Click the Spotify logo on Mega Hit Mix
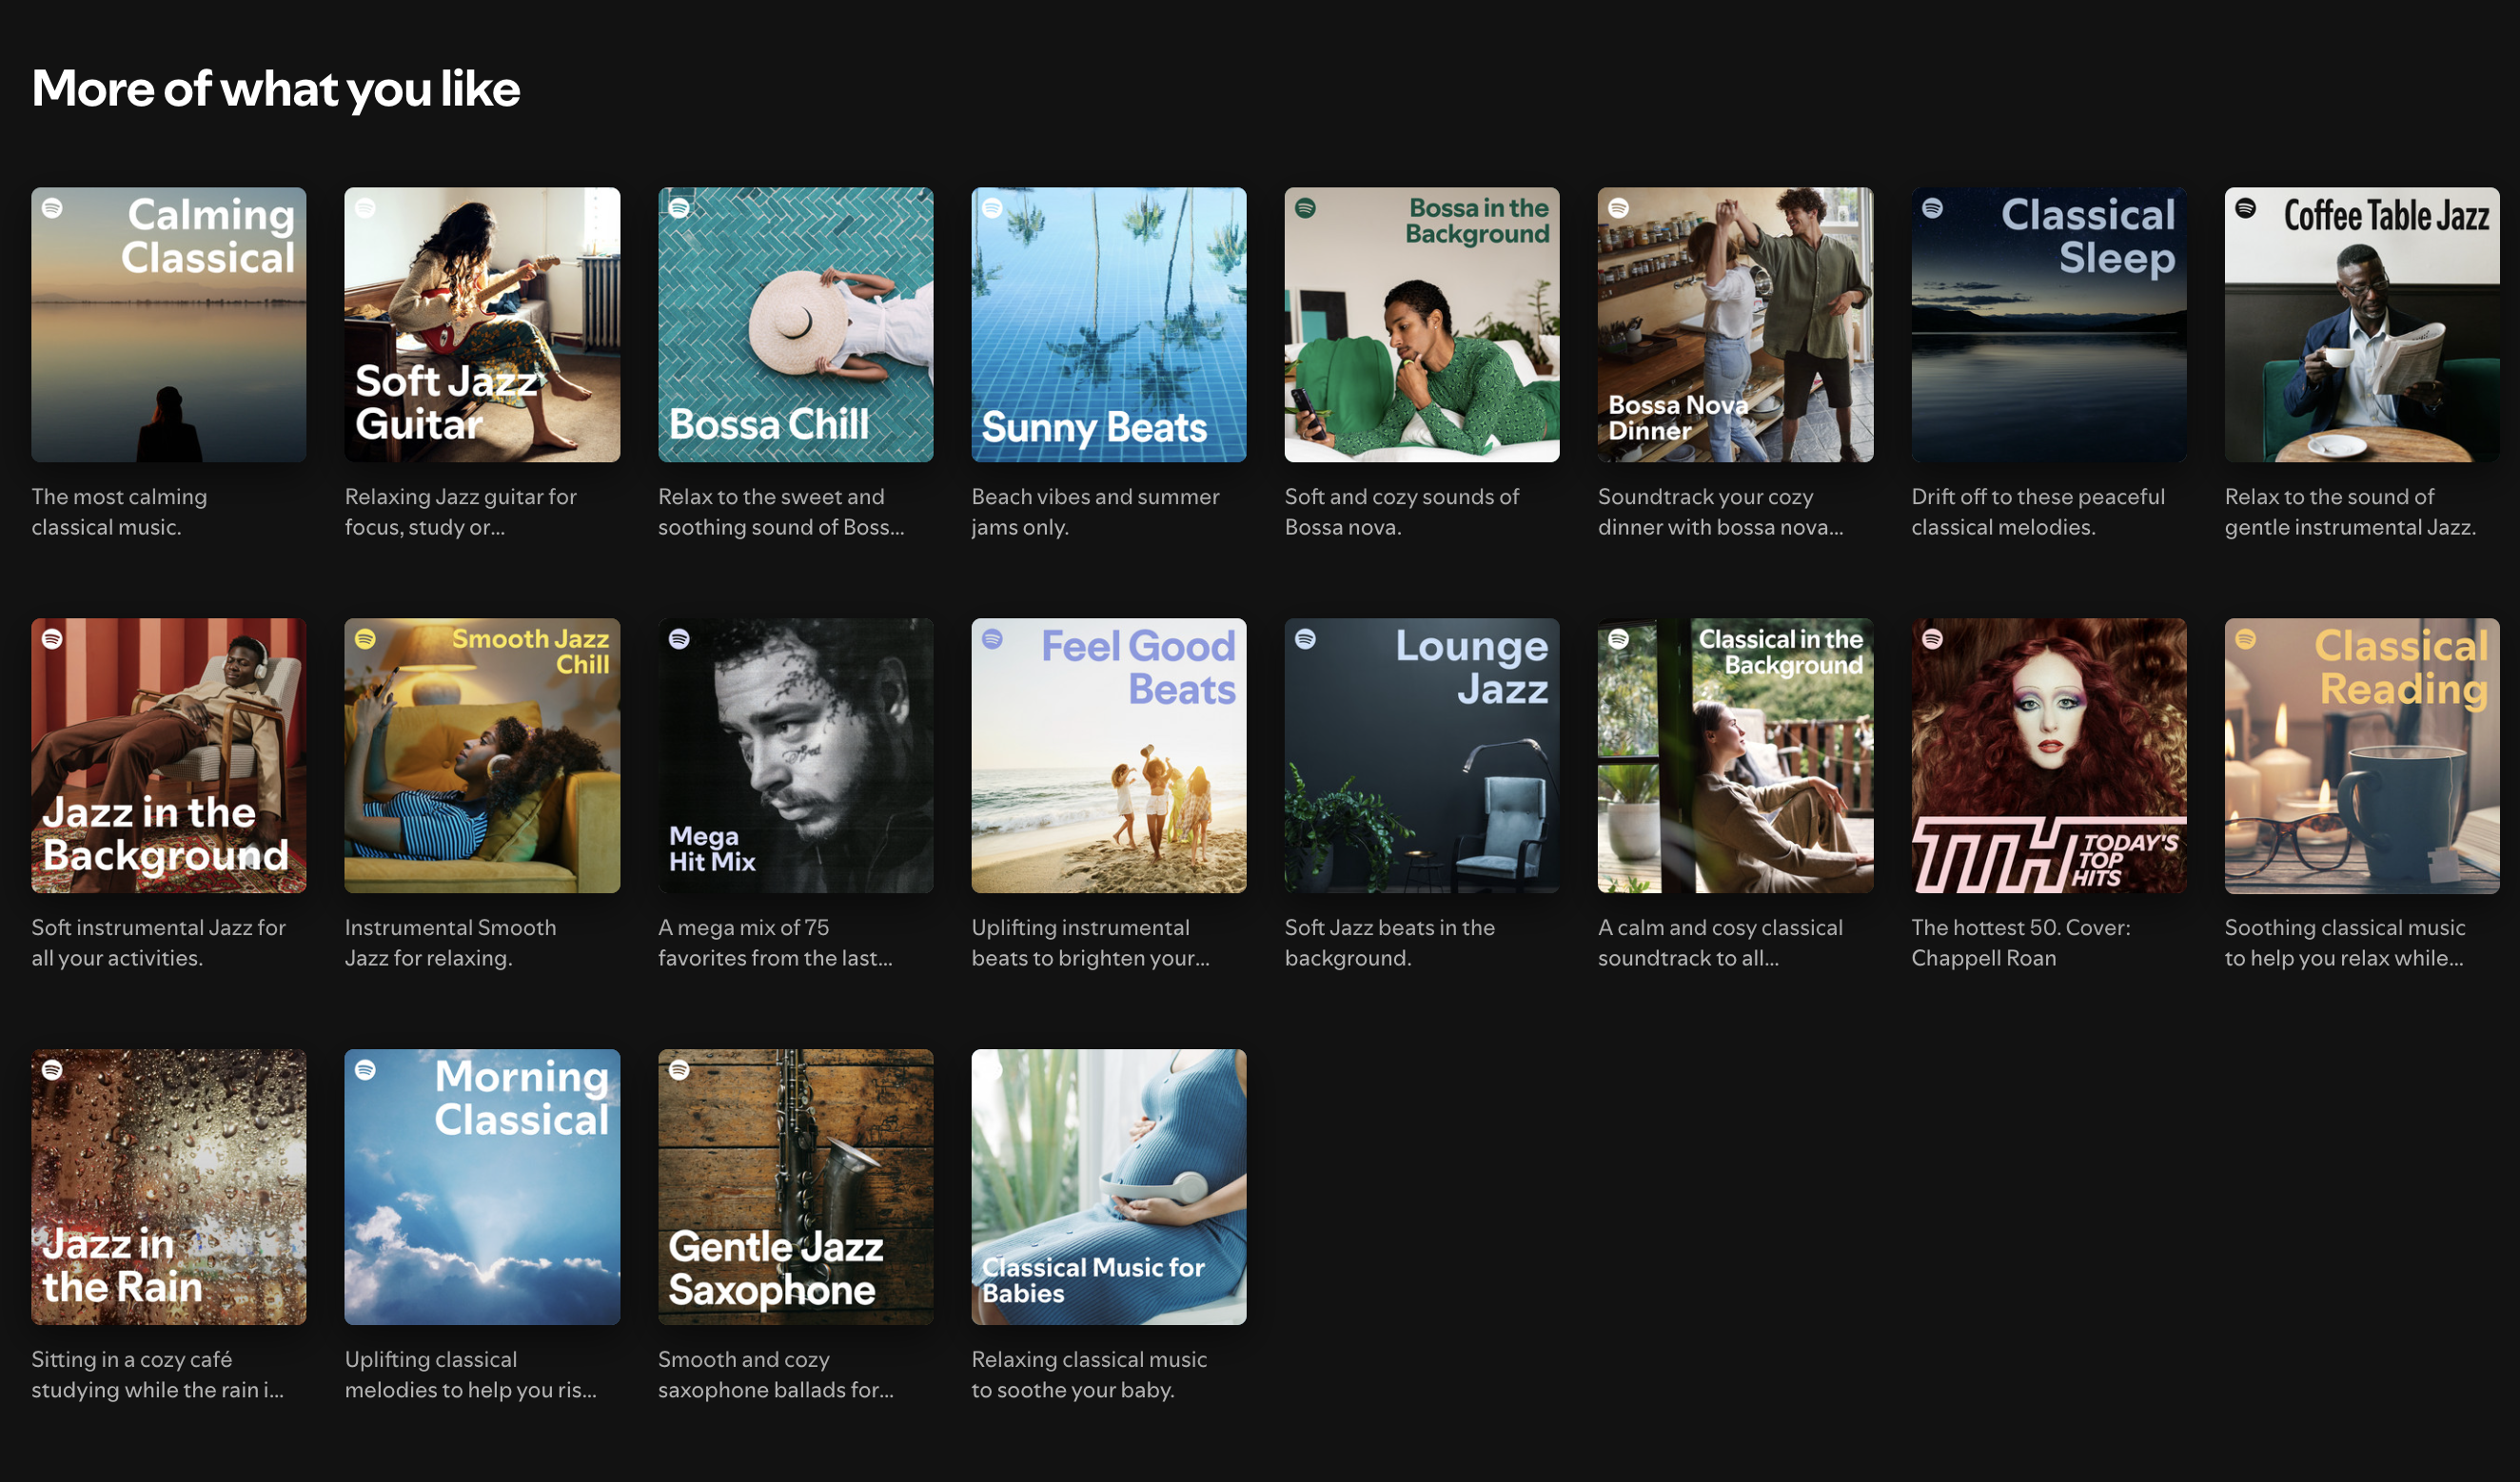This screenshot has width=2520, height=1482. [679, 638]
